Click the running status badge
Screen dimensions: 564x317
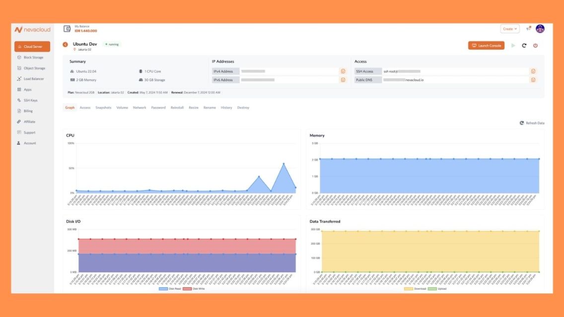(112, 44)
